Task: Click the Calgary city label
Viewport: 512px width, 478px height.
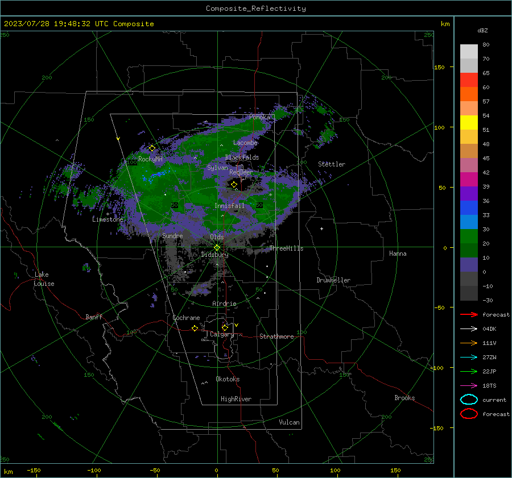Action: pos(222,334)
